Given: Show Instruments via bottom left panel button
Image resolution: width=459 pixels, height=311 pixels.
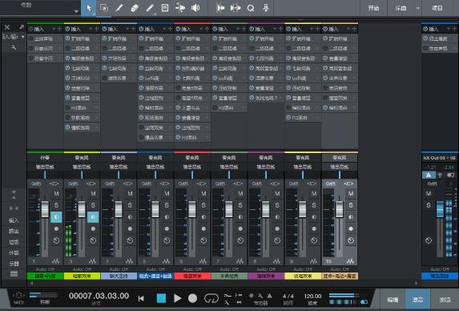Looking at the screenshot, I should click(x=14, y=263).
